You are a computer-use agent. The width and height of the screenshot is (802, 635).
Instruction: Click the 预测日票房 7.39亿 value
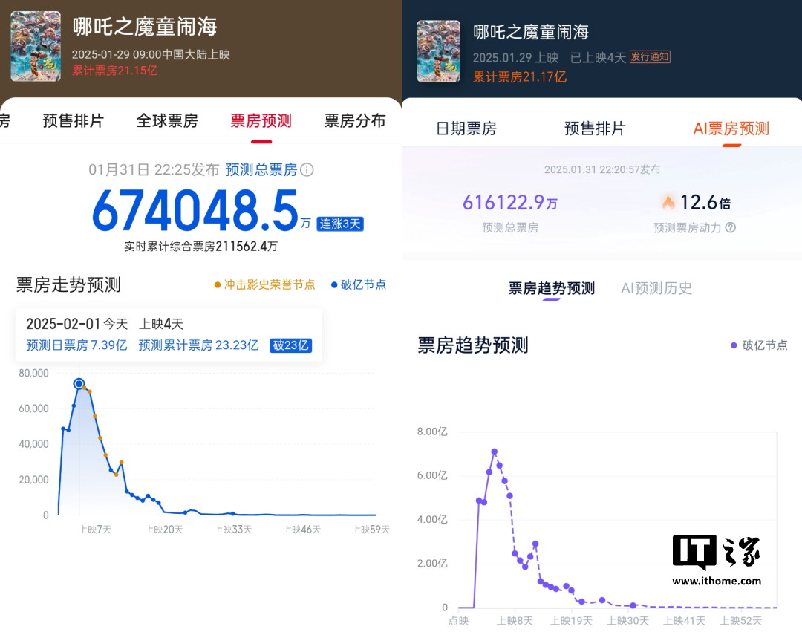coord(76,345)
